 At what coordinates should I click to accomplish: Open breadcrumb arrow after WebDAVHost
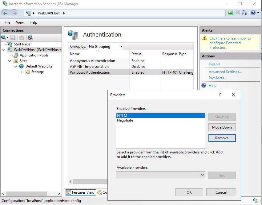(64, 13)
